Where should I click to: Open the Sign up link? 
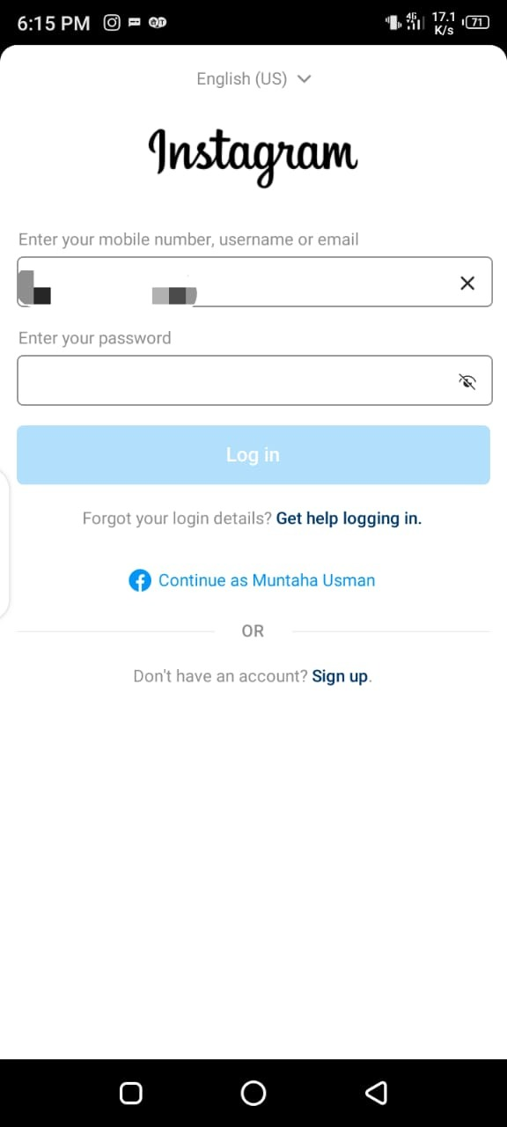[x=340, y=676]
